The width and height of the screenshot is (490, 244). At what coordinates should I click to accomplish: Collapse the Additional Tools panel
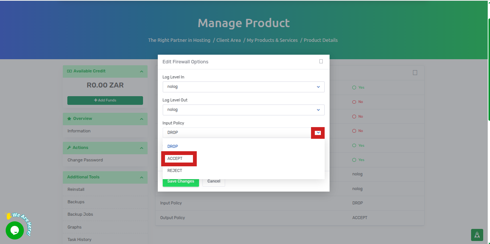pyautogui.click(x=141, y=177)
